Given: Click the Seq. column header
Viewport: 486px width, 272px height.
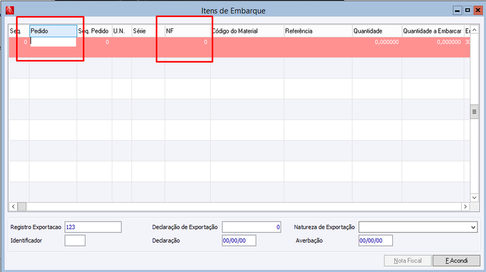Looking at the screenshot, I should [19, 31].
